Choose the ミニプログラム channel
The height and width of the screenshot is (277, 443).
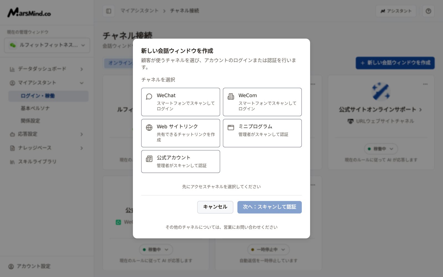click(x=262, y=133)
